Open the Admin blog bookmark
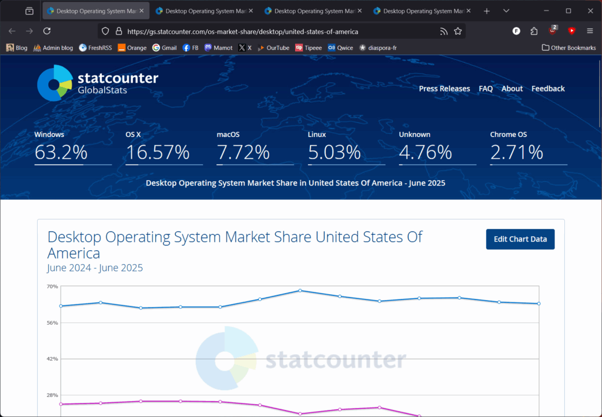Viewport: 602px width, 417px height. (53, 48)
